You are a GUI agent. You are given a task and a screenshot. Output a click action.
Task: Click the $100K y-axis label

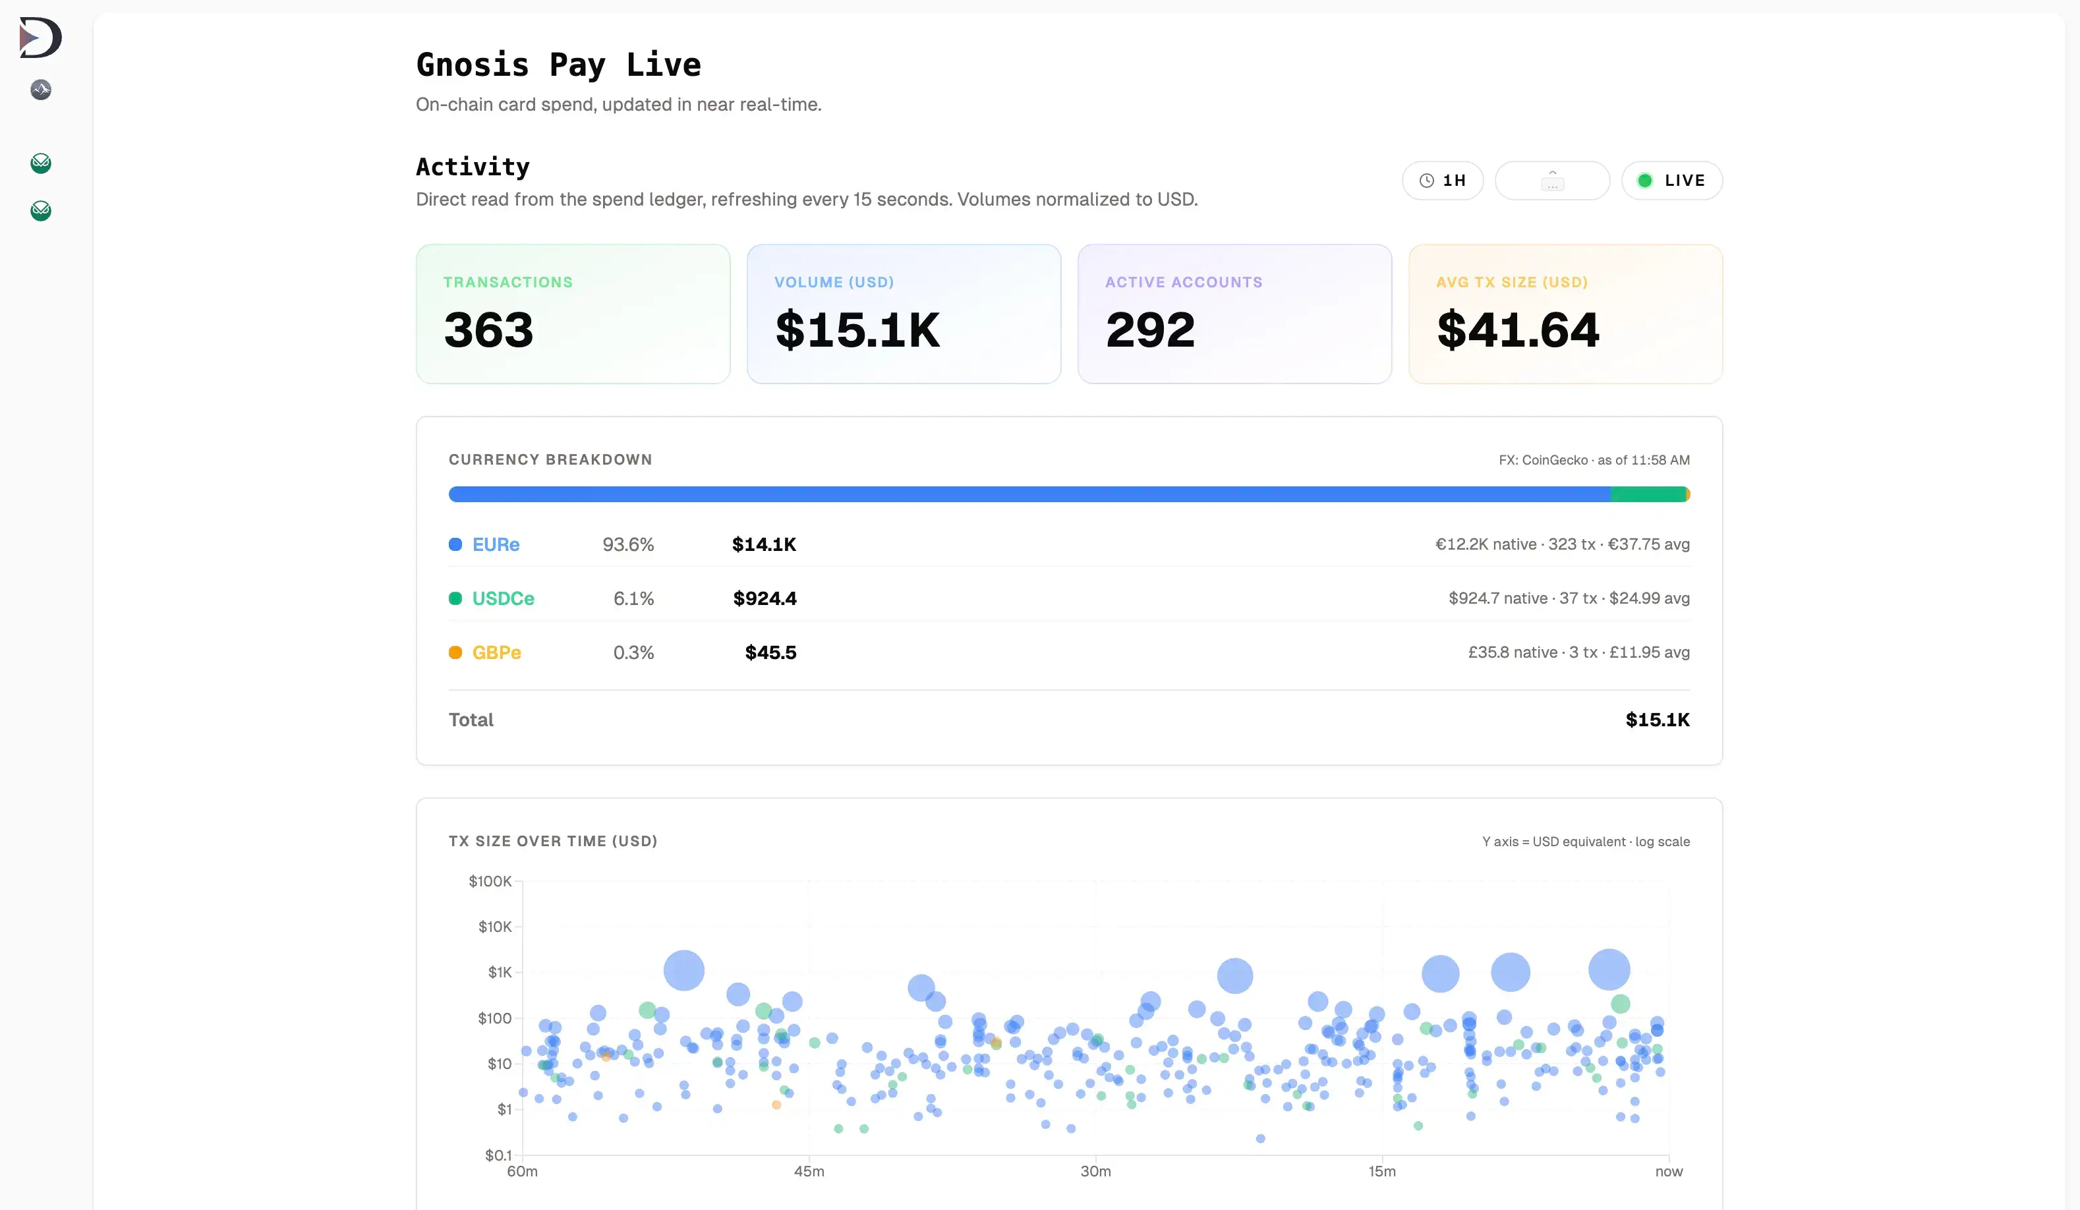(x=490, y=882)
